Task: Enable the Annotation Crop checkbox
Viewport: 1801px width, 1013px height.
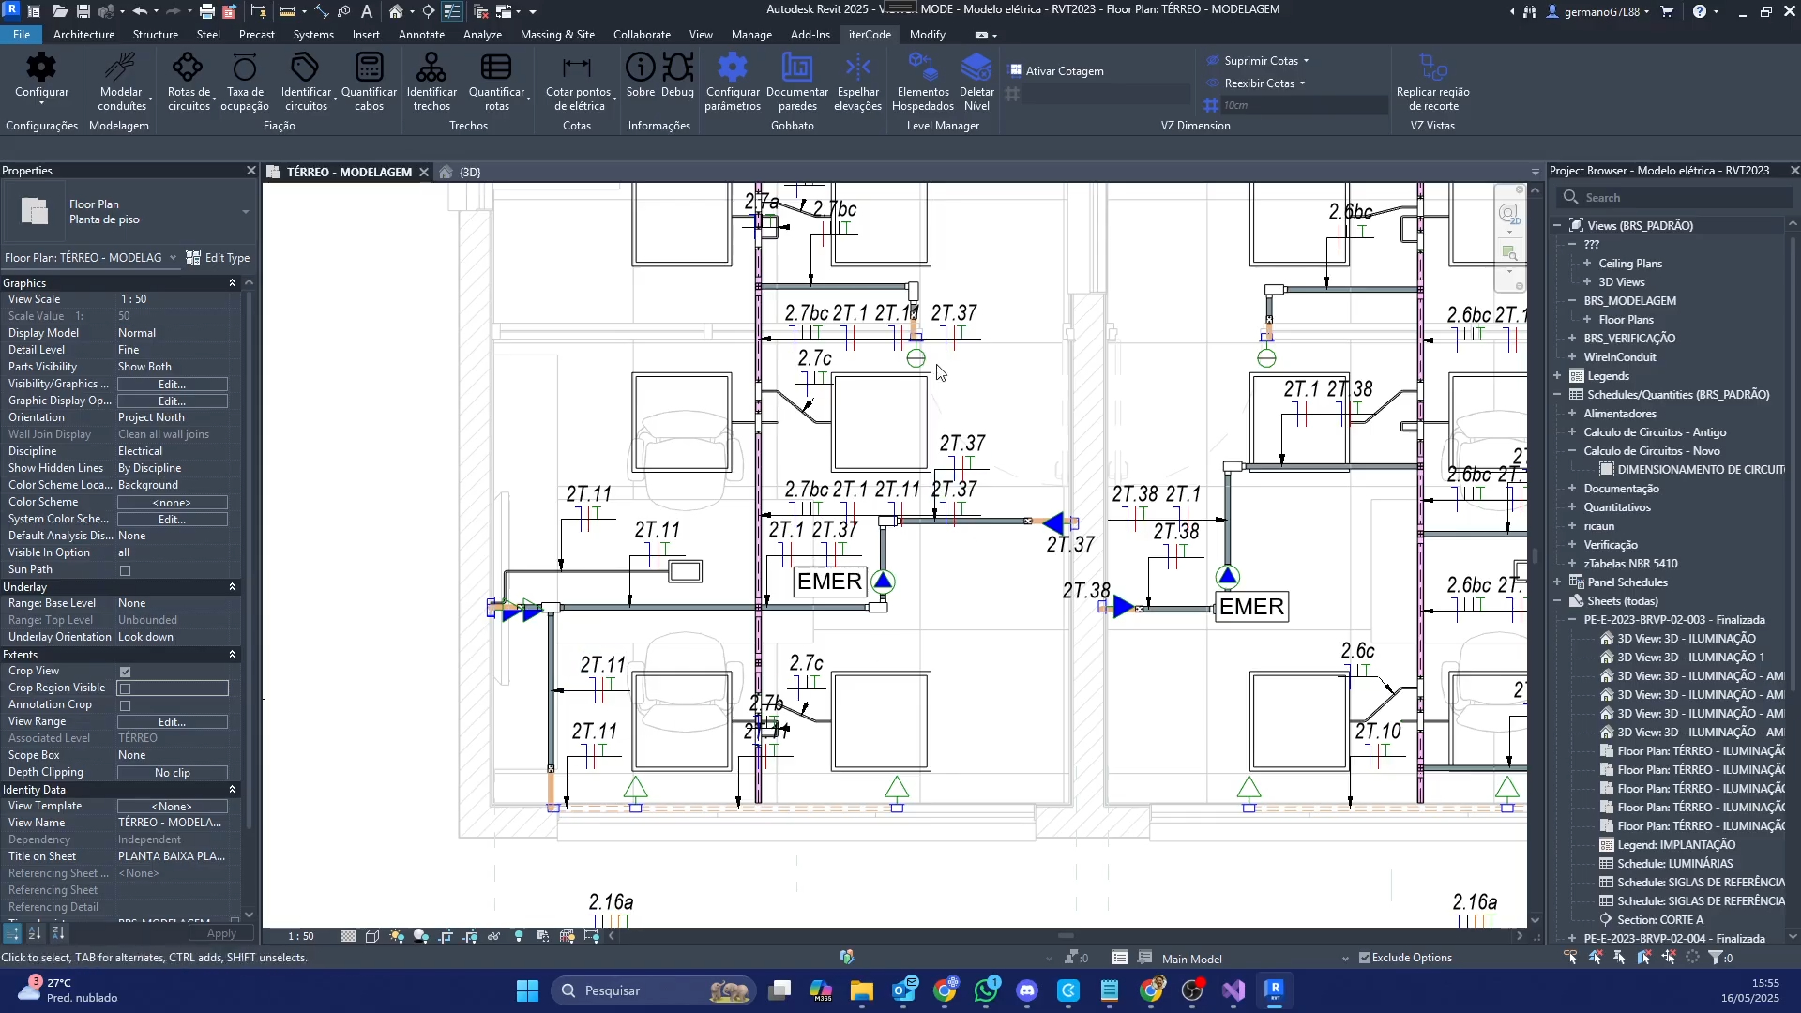Action: (125, 705)
